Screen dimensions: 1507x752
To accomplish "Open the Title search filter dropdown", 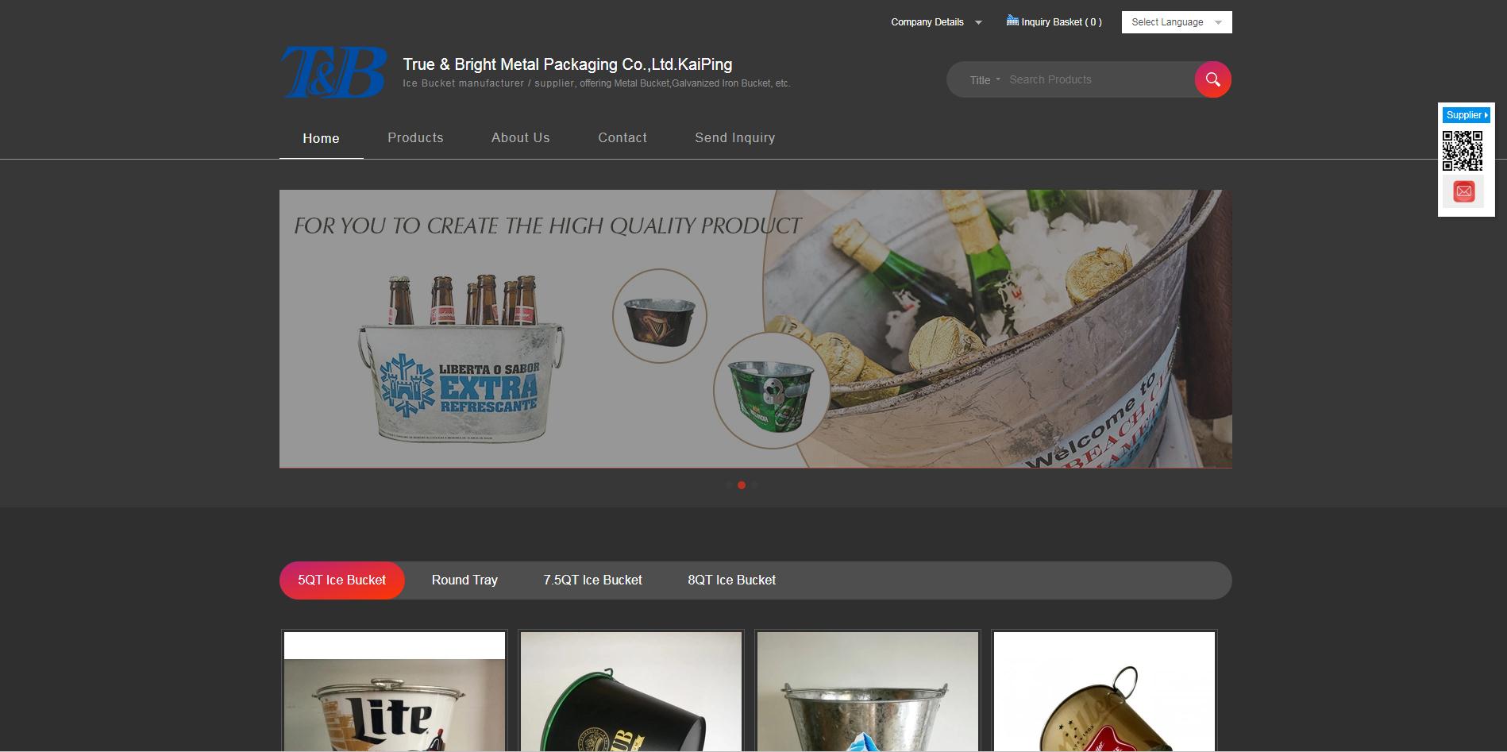I will [x=985, y=80].
